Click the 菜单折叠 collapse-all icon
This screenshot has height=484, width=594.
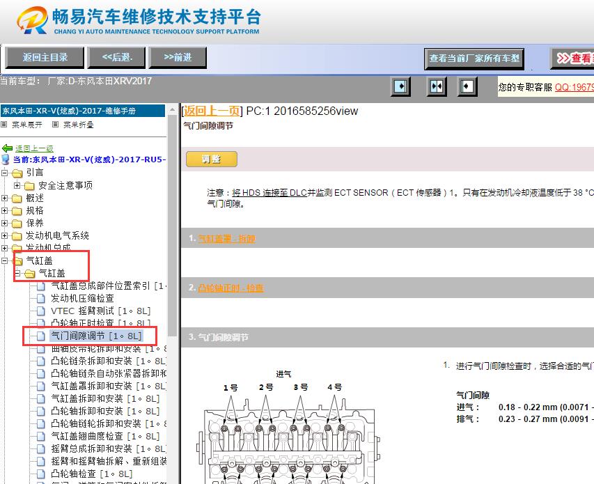pyautogui.click(x=55, y=124)
